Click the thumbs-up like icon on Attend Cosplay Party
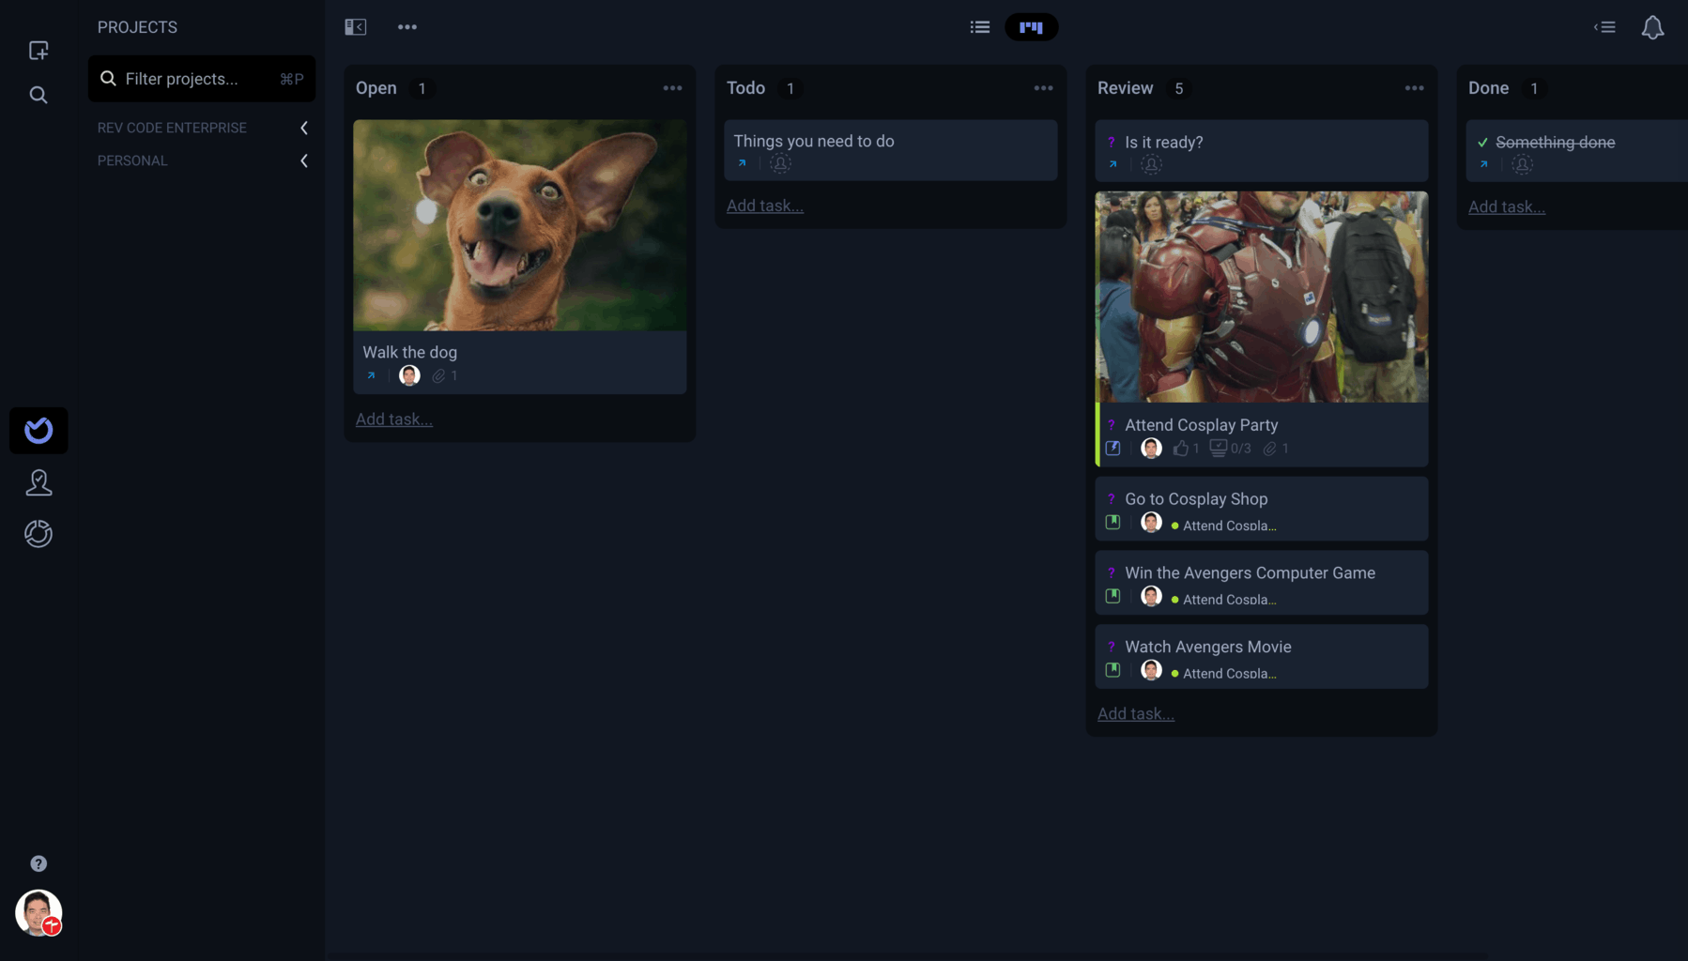Image resolution: width=1688 pixels, height=961 pixels. pyautogui.click(x=1180, y=449)
